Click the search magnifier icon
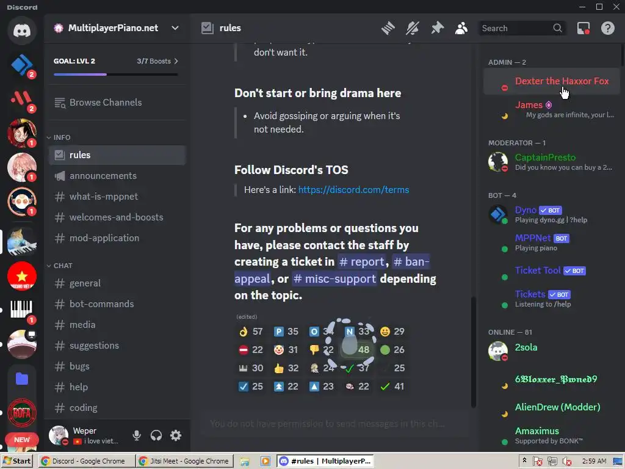The height and width of the screenshot is (469, 625). 557,28
